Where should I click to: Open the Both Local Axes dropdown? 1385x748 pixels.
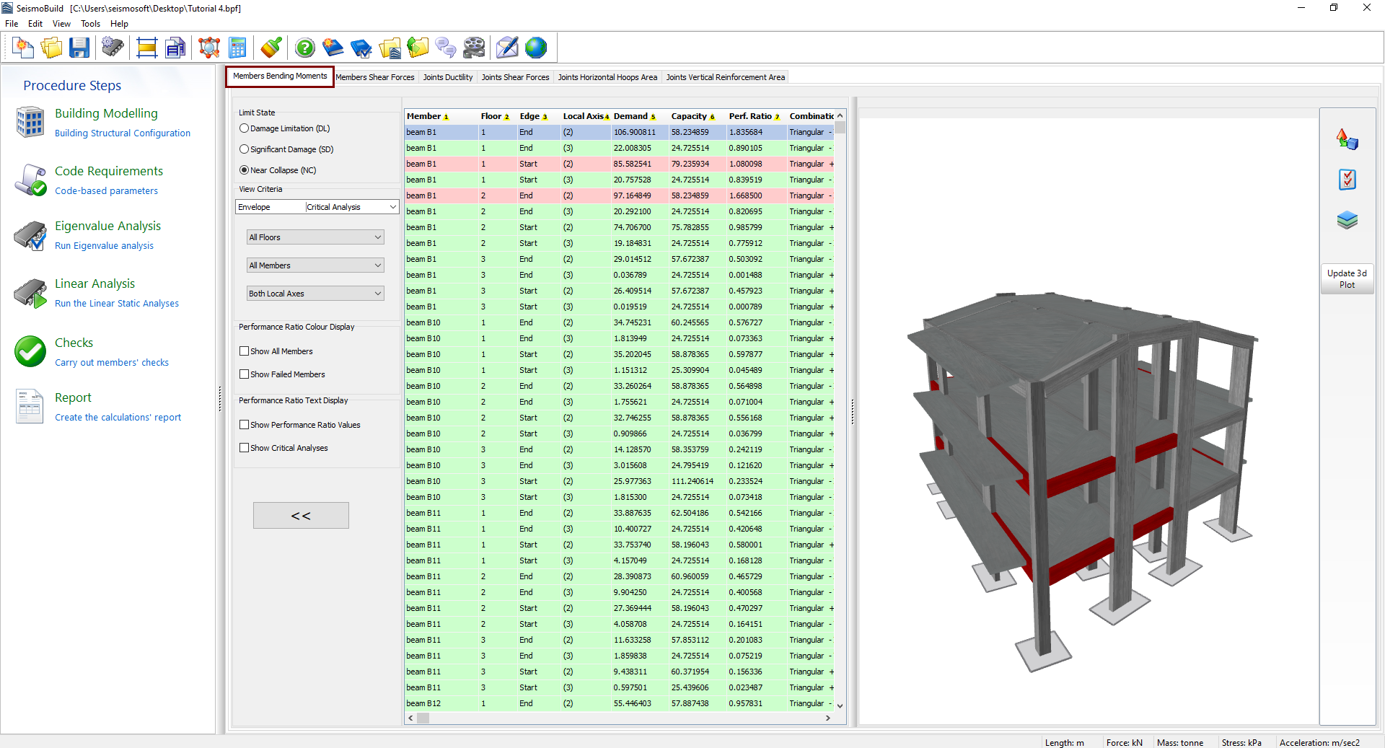coord(315,294)
